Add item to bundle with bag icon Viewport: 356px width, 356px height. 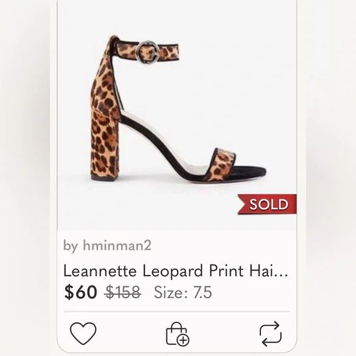tap(177, 334)
